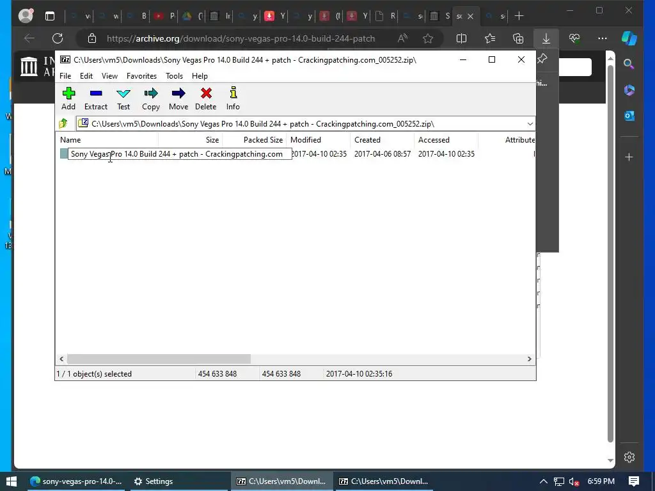Image resolution: width=655 pixels, height=491 pixels.
Task: Sort list by the Name column
Action: point(107,140)
